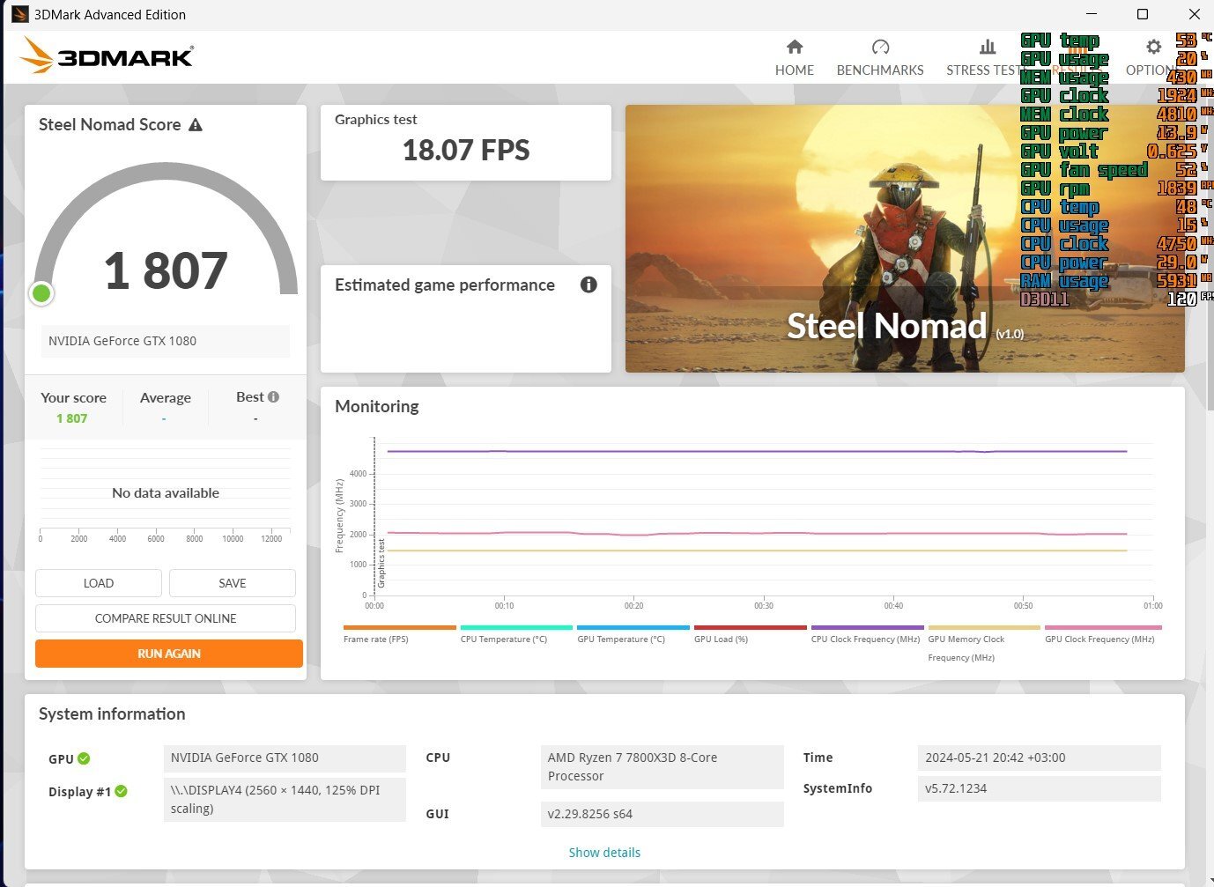The image size is (1214, 887).
Task: Click green check icon next to Display #1
Action: tap(122, 791)
